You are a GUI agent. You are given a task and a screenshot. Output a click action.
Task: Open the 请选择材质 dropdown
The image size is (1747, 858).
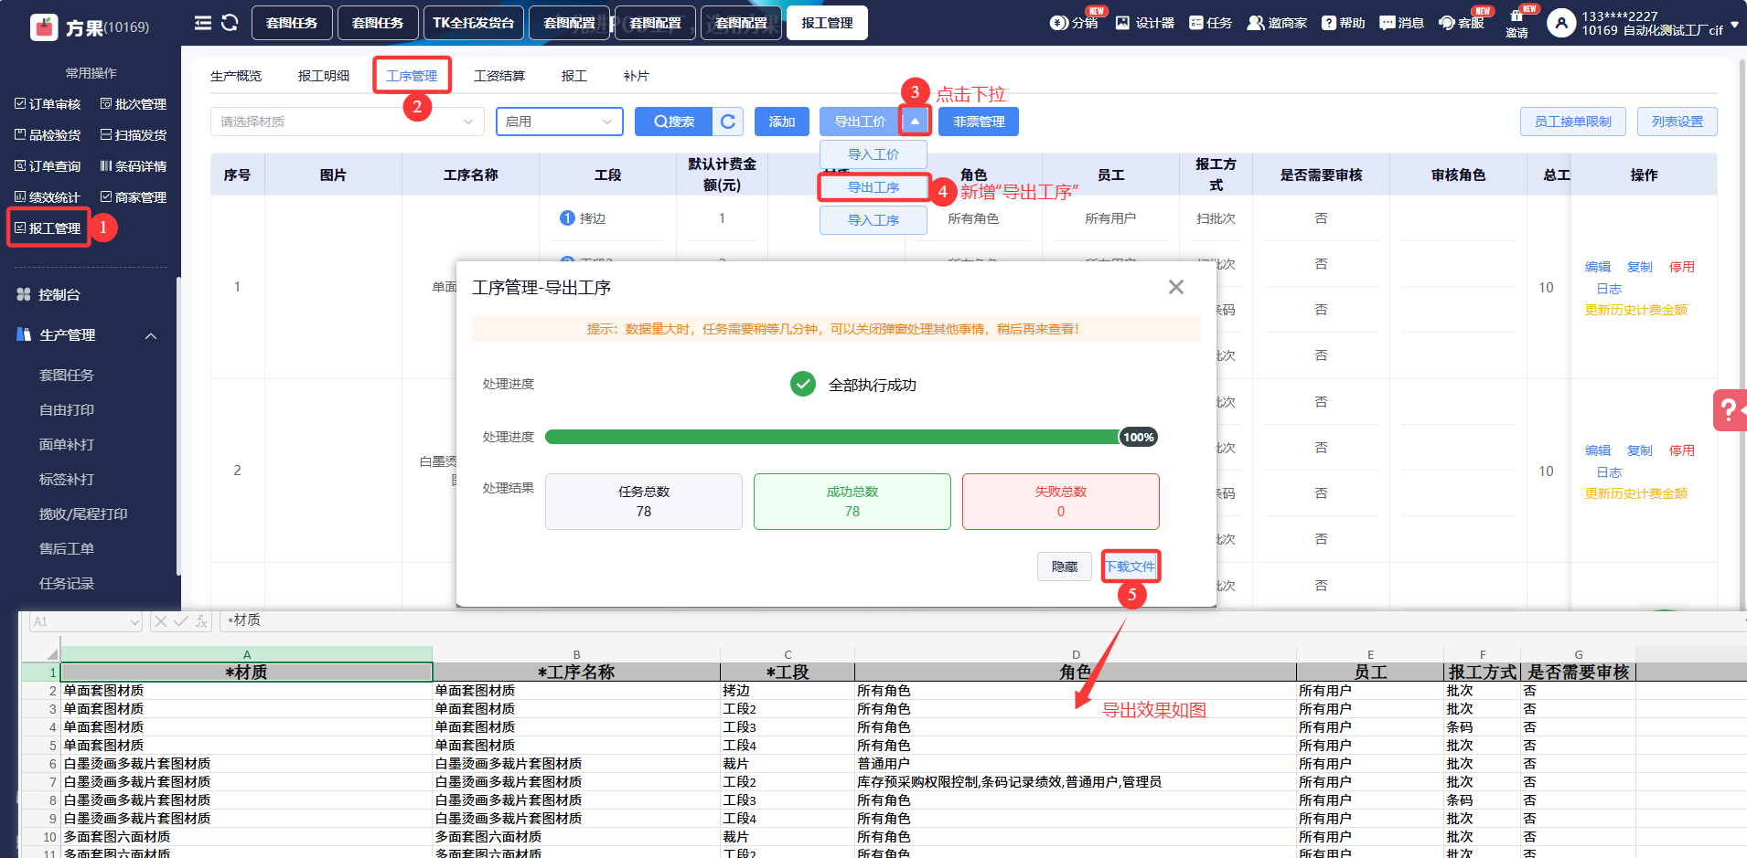coord(348,122)
